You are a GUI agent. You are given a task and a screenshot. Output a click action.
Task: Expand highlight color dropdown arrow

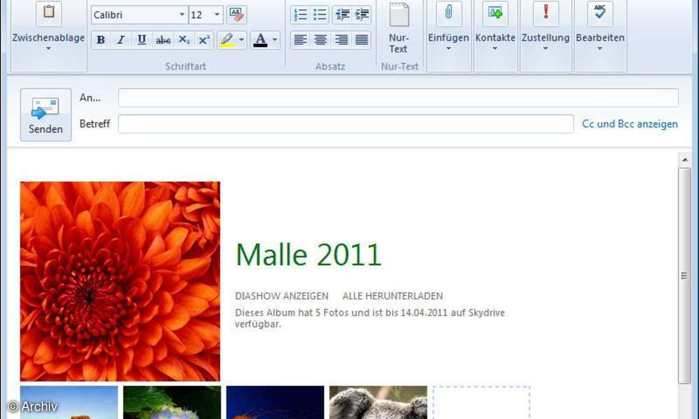click(x=241, y=40)
